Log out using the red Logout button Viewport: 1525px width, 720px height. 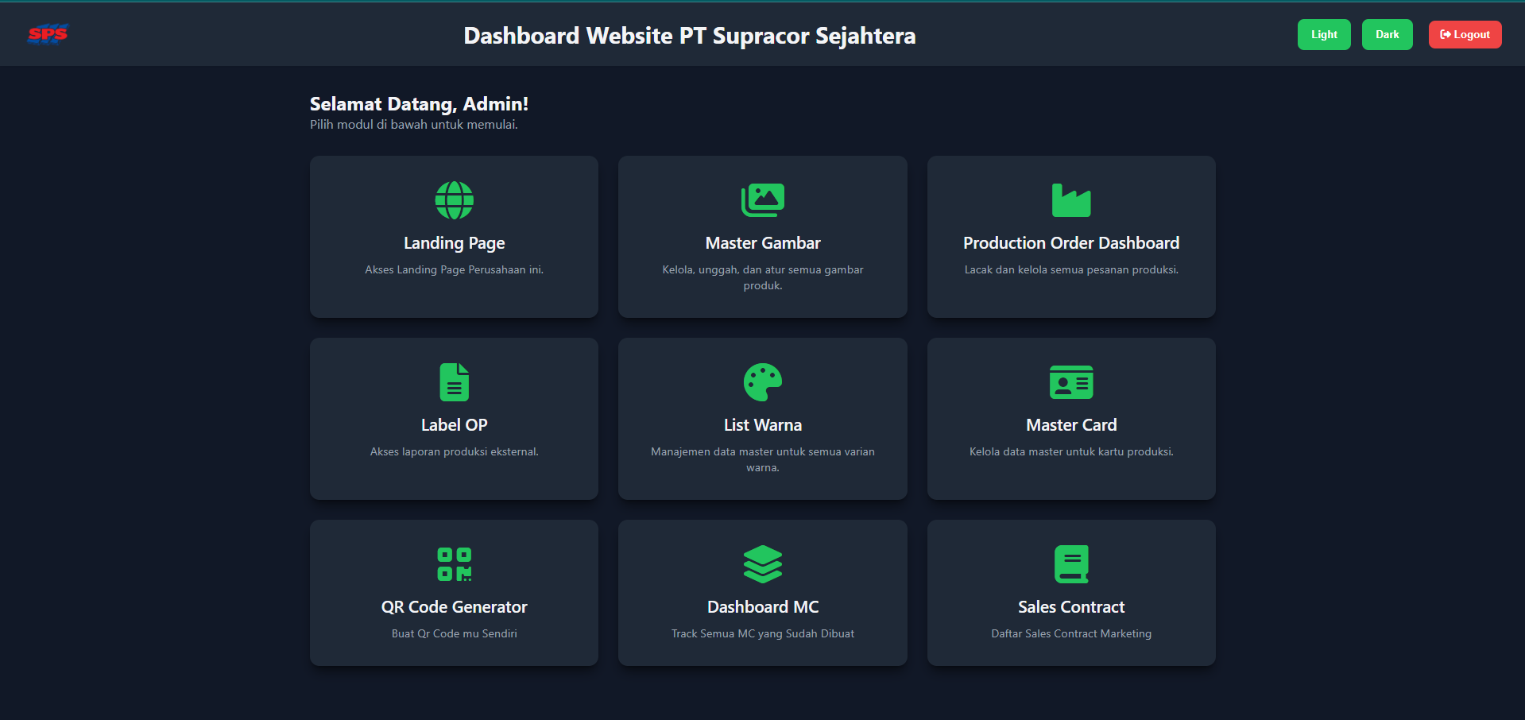point(1465,35)
